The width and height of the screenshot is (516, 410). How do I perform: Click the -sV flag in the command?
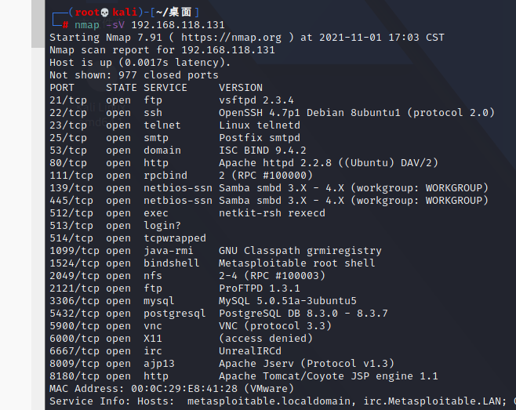(x=115, y=25)
